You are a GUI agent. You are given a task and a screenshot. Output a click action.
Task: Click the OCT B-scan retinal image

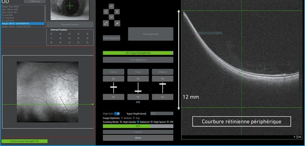tap(241, 68)
